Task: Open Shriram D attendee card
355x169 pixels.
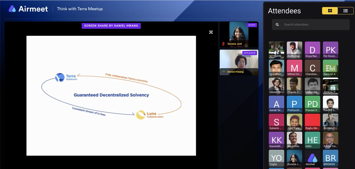Action: click(x=331, y=122)
